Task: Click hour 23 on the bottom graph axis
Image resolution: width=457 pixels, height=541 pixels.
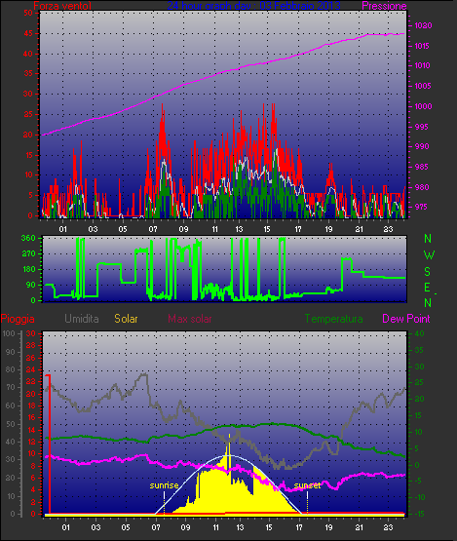Action: [x=389, y=527]
